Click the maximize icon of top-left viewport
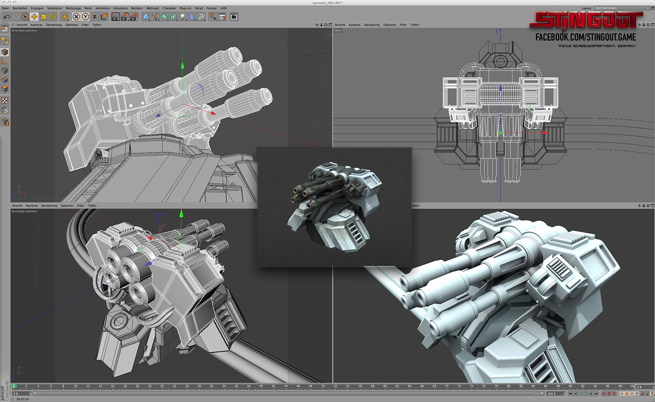This screenshot has height=402, width=655. pyautogui.click(x=330, y=25)
